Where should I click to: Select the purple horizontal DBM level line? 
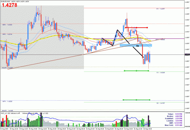point(134,39)
